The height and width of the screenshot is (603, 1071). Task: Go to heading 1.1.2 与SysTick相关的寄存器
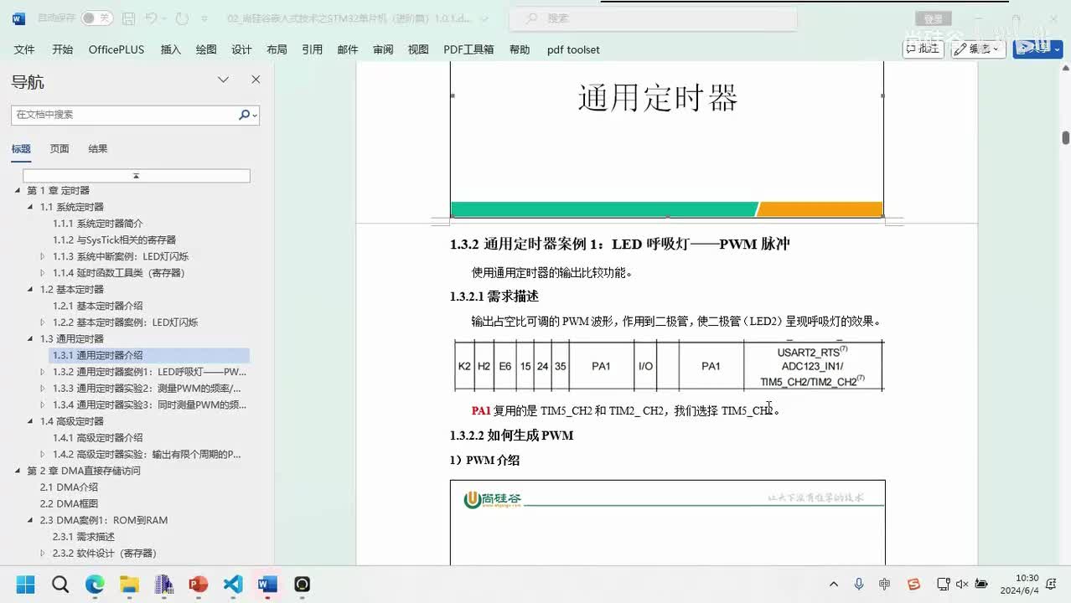click(x=115, y=240)
